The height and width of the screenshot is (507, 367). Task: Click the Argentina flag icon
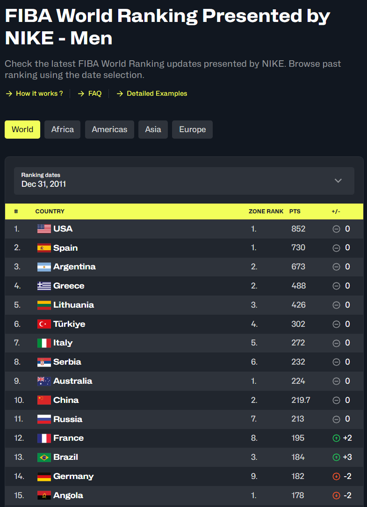pos(44,267)
